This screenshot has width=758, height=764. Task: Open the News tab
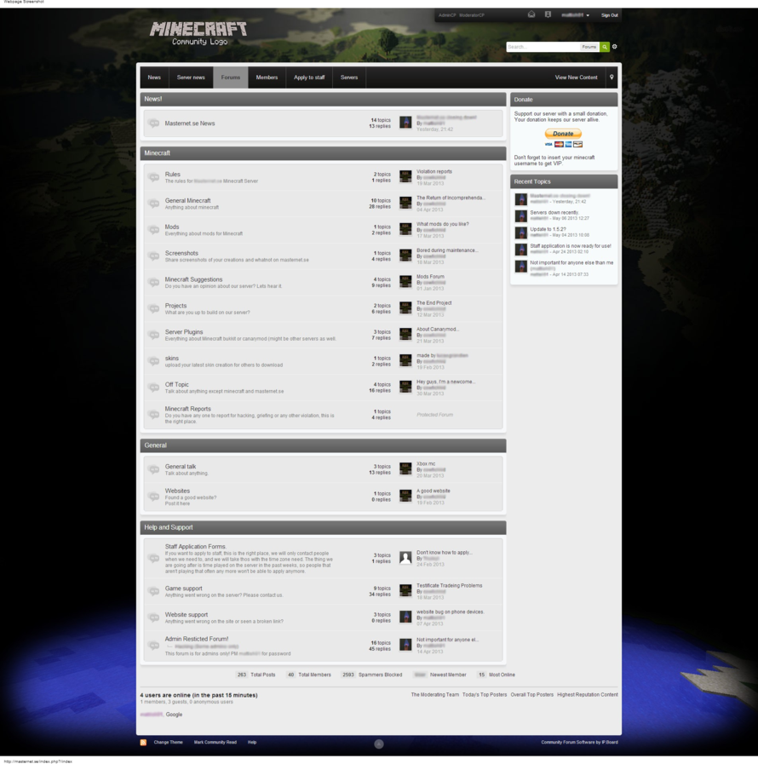pos(154,78)
